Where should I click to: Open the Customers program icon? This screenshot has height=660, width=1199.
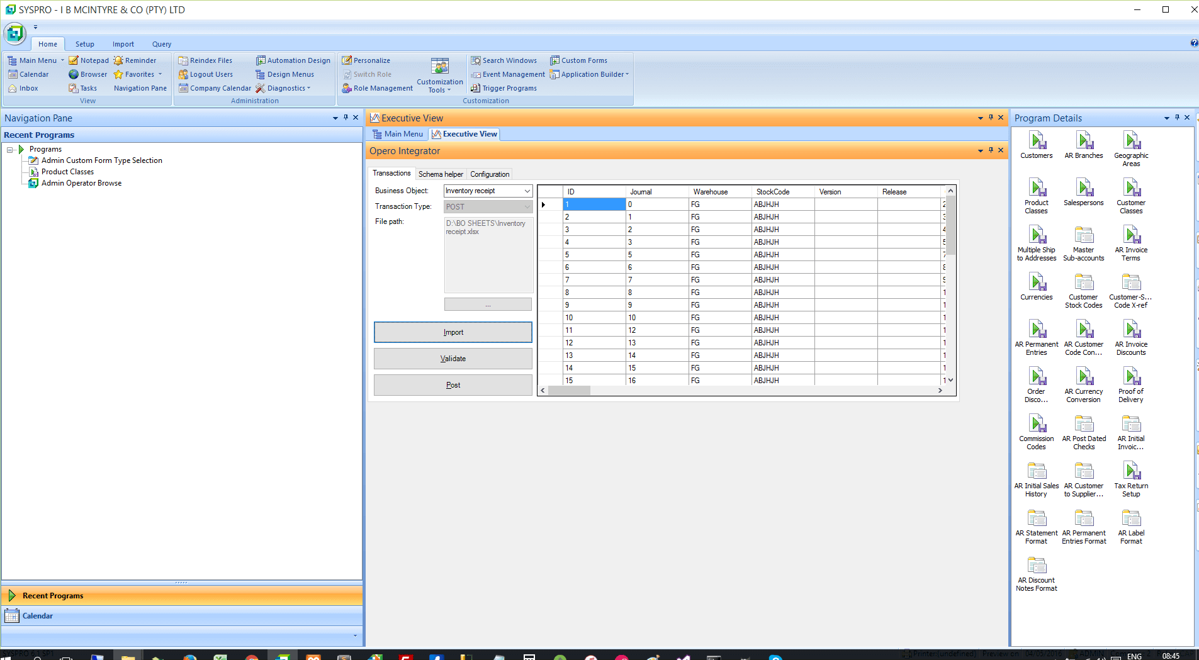1036,145
